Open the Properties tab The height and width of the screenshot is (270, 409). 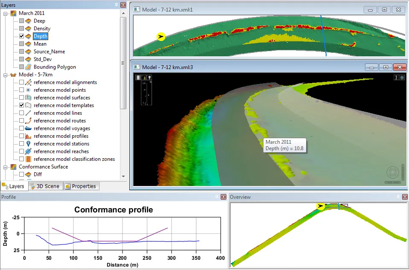(81, 186)
